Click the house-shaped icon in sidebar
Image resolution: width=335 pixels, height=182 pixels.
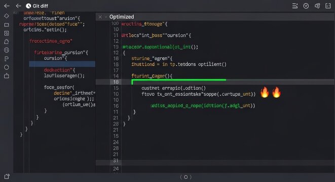[7, 41]
